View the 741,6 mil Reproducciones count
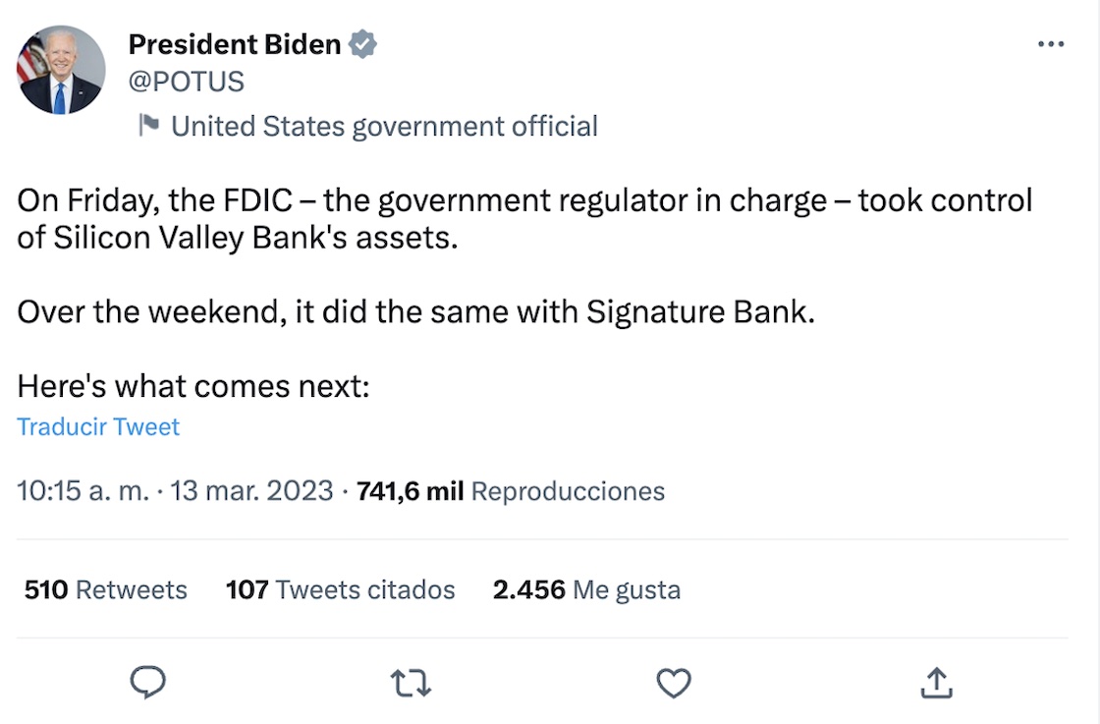This screenshot has width=1100, height=724. 511,491
